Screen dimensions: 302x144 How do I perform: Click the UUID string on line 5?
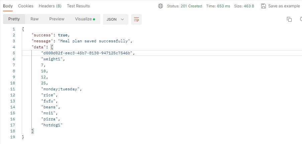point(87,53)
